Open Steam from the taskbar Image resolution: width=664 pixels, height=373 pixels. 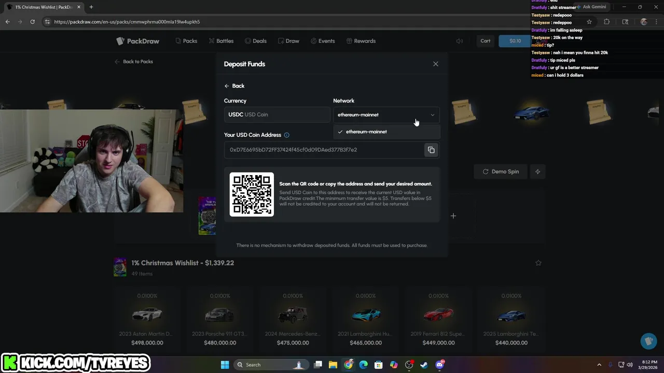point(424,365)
